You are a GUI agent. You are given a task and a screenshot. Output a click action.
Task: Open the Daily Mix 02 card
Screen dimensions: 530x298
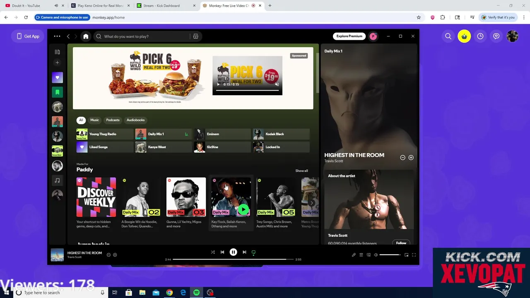141,203
